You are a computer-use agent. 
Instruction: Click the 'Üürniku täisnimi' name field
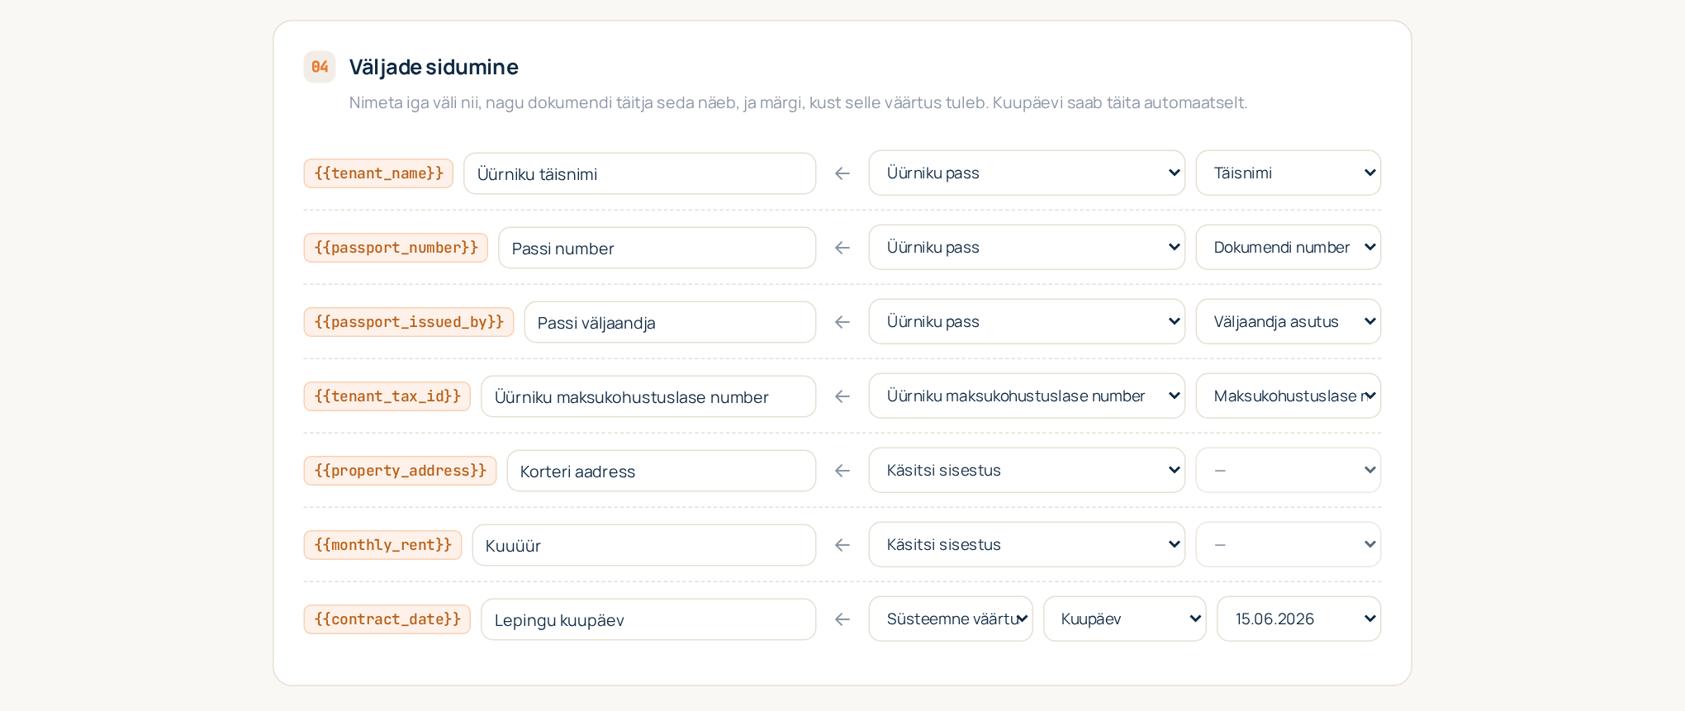[x=640, y=173]
